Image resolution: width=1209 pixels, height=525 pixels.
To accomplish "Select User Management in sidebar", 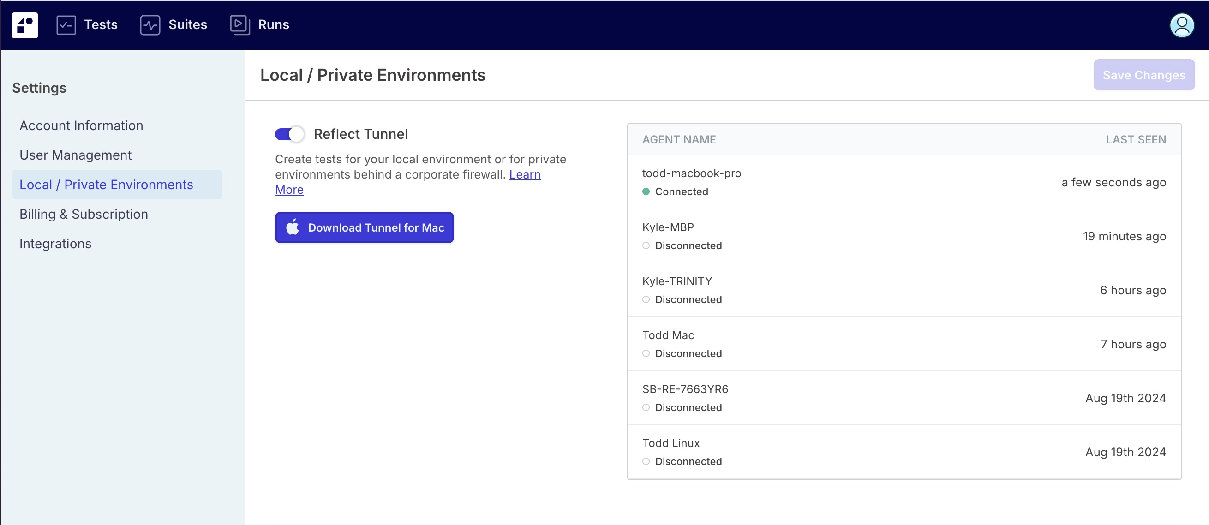I will coord(75,155).
